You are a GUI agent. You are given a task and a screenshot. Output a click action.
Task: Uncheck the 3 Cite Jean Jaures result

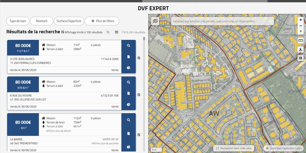pyautogui.click(x=139, y=58)
